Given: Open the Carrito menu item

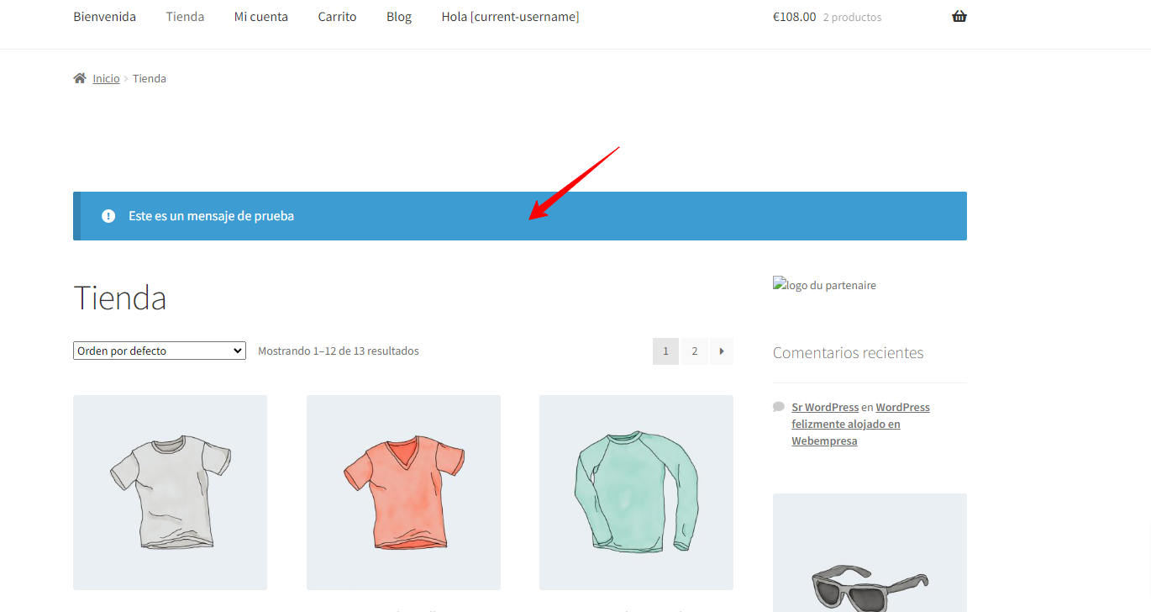Looking at the screenshot, I should pos(337,17).
